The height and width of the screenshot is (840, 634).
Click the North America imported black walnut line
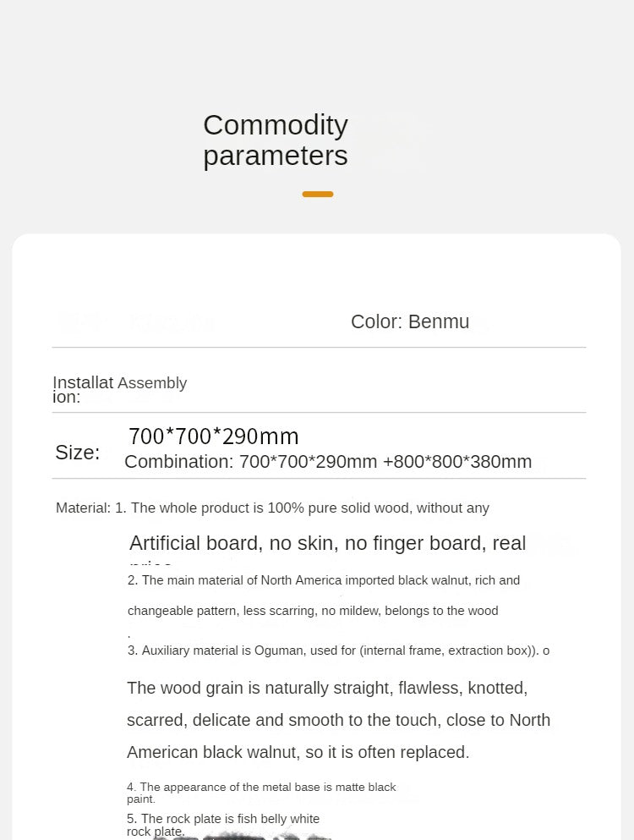[x=324, y=580]
